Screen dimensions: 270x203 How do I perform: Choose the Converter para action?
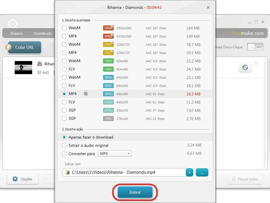pyautogui.click(x=64, y=154)
